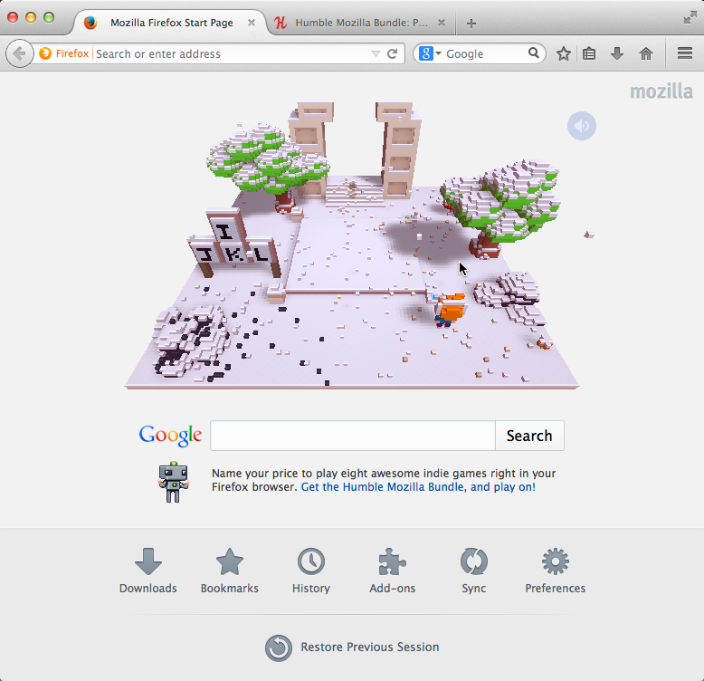This screenshot has height=681, width=704.
Task: Close the Mozilla Firefox Start Page tab
Action: pos(252,23)
